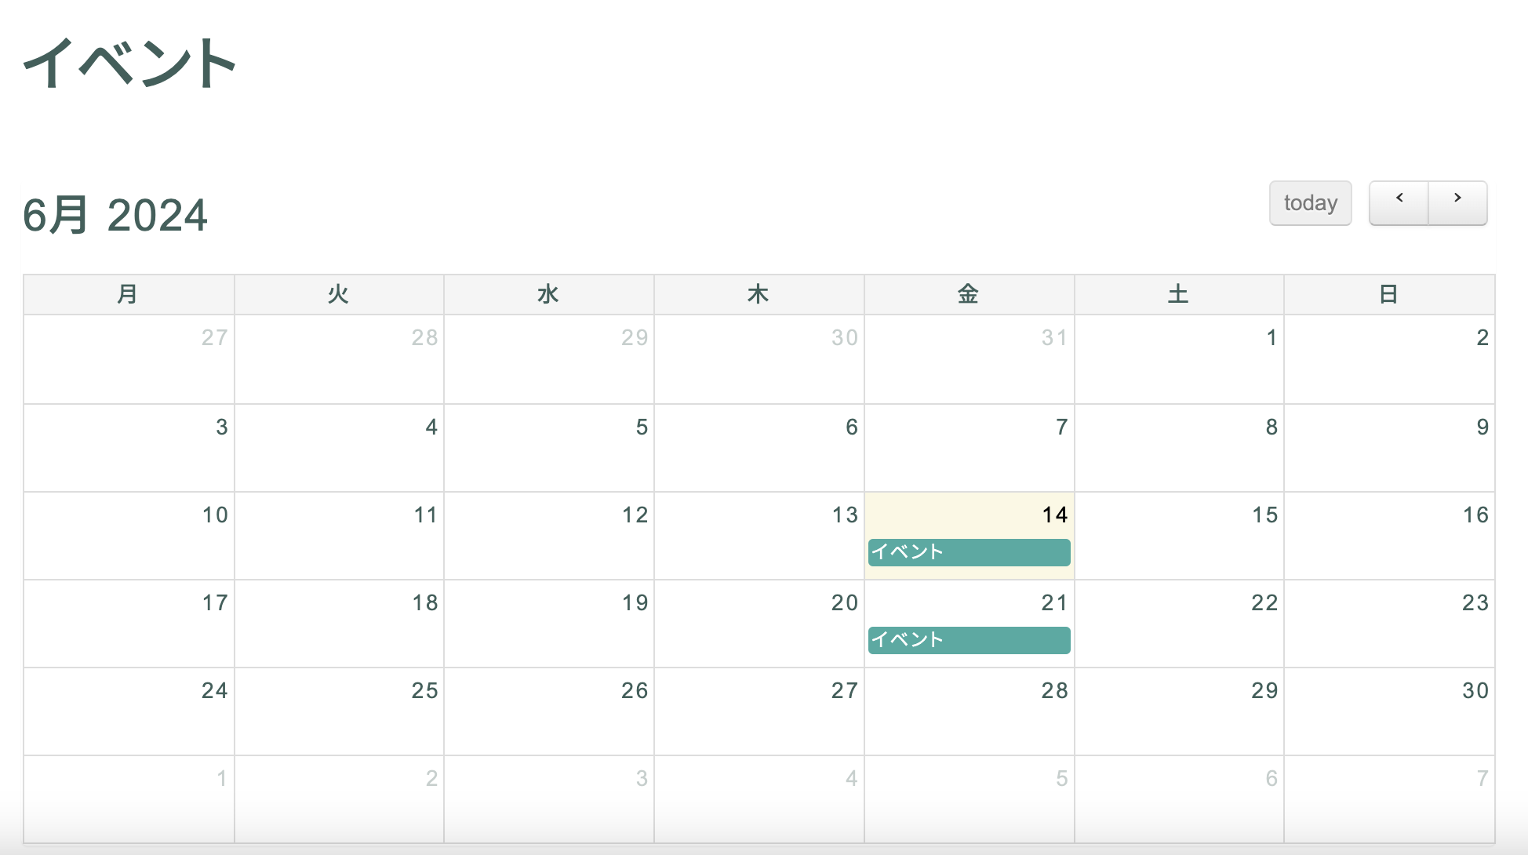1528x855 pixels.
Task: Open the イベント entry on June 21
Action: tap(969, 640)
